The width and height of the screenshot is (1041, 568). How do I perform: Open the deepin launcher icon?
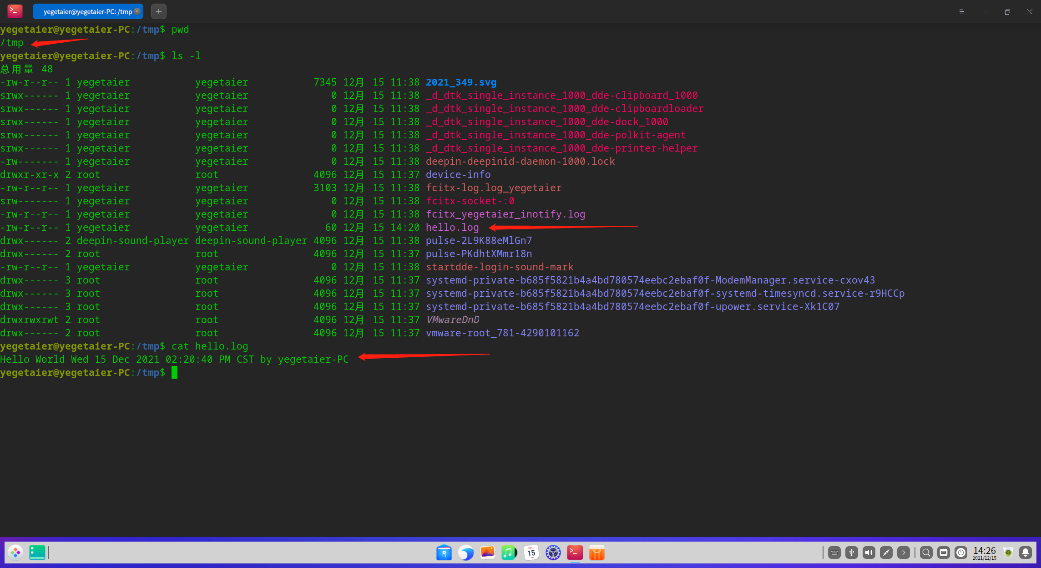15,553
